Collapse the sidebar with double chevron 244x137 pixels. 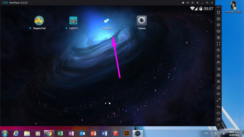click(x=218, y=125)
